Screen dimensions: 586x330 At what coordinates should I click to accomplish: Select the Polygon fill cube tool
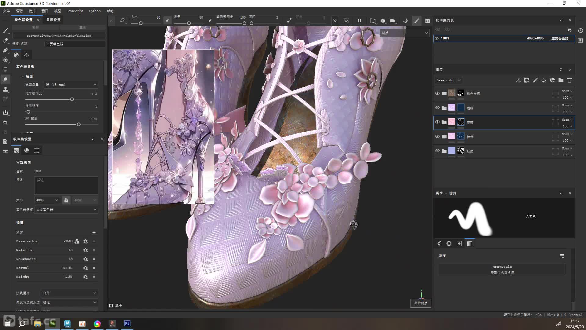[x=5, y=60]
